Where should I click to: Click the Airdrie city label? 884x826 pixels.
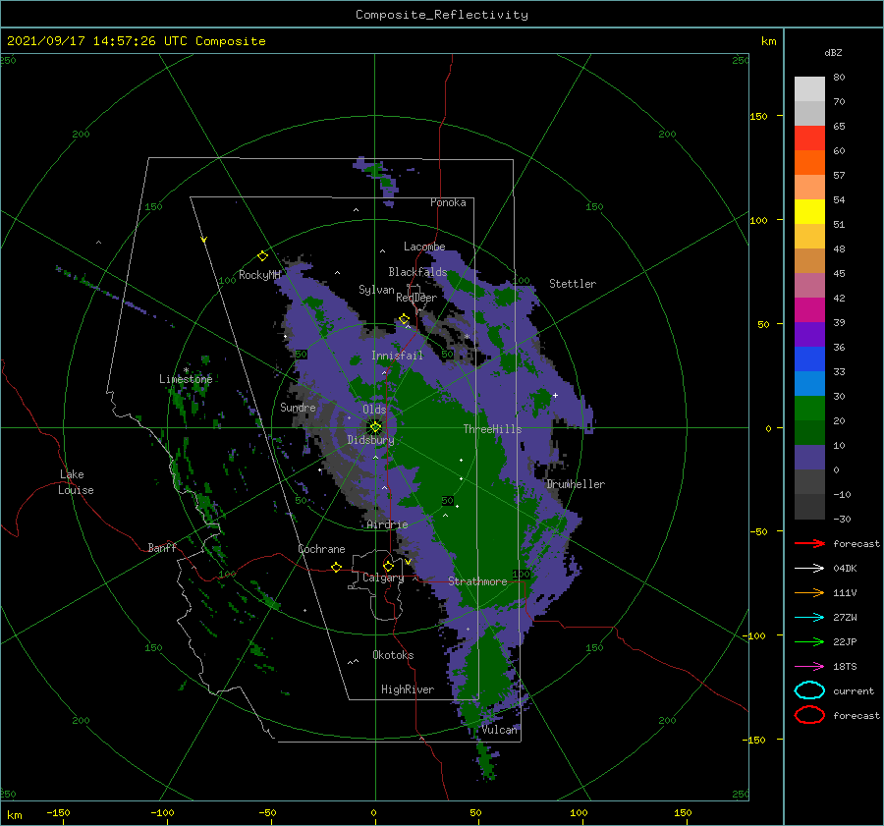(x=387, y=524)
